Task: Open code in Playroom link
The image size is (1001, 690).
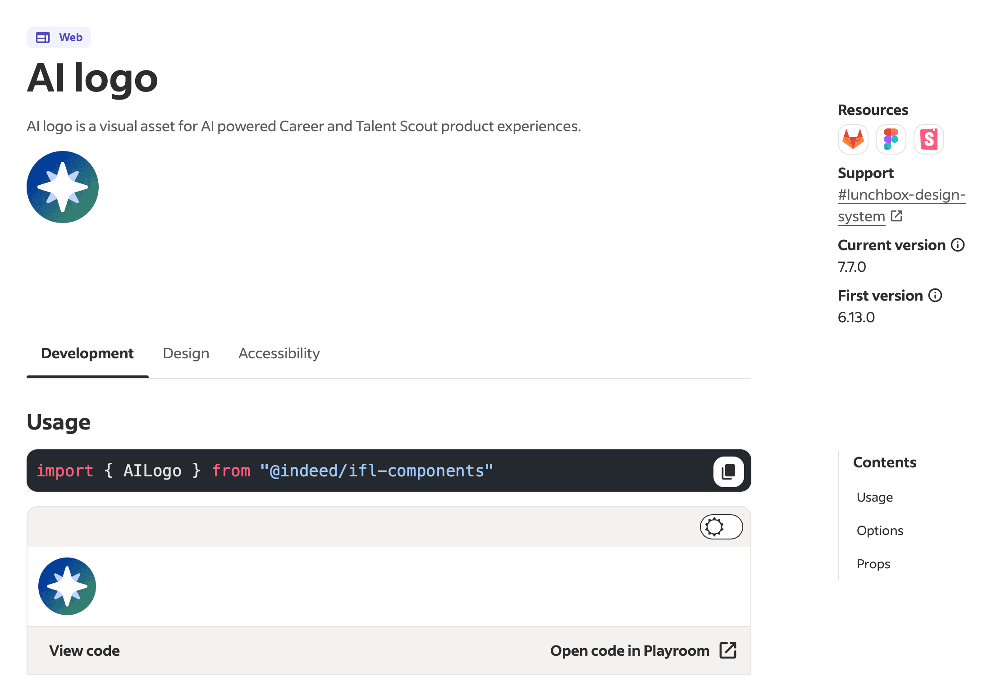Action: click(630, 650)
